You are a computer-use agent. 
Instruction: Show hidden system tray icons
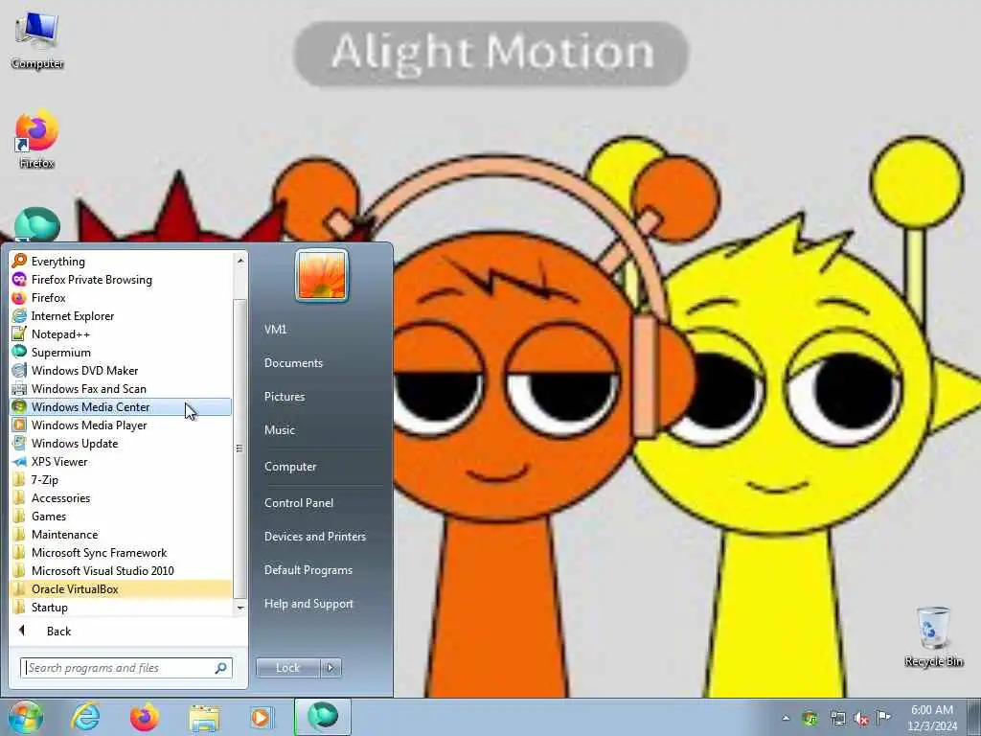(786, 718)
